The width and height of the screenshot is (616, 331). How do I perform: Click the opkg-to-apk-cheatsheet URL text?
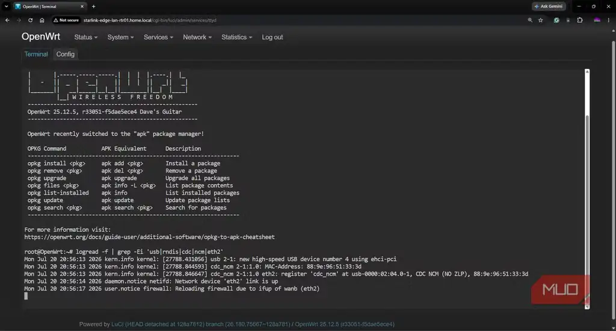[x=149, y=237]
